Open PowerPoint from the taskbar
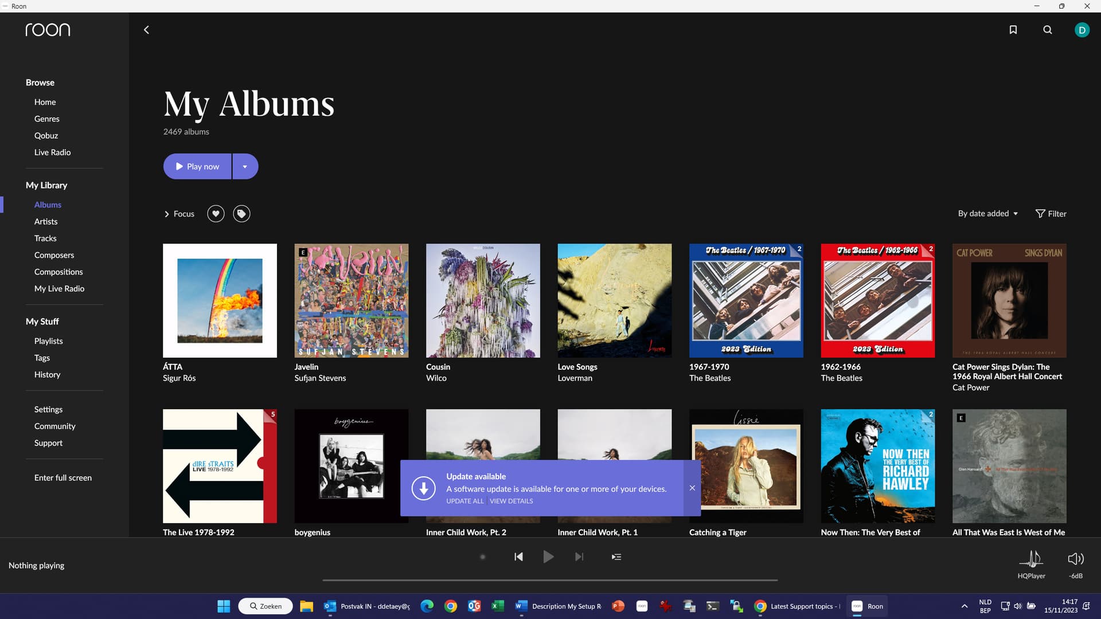Viewport: 1101px width, 619px height. 618,606
